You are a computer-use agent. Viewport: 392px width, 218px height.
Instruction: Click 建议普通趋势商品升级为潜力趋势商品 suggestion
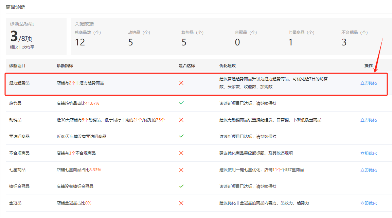(273, 83)
